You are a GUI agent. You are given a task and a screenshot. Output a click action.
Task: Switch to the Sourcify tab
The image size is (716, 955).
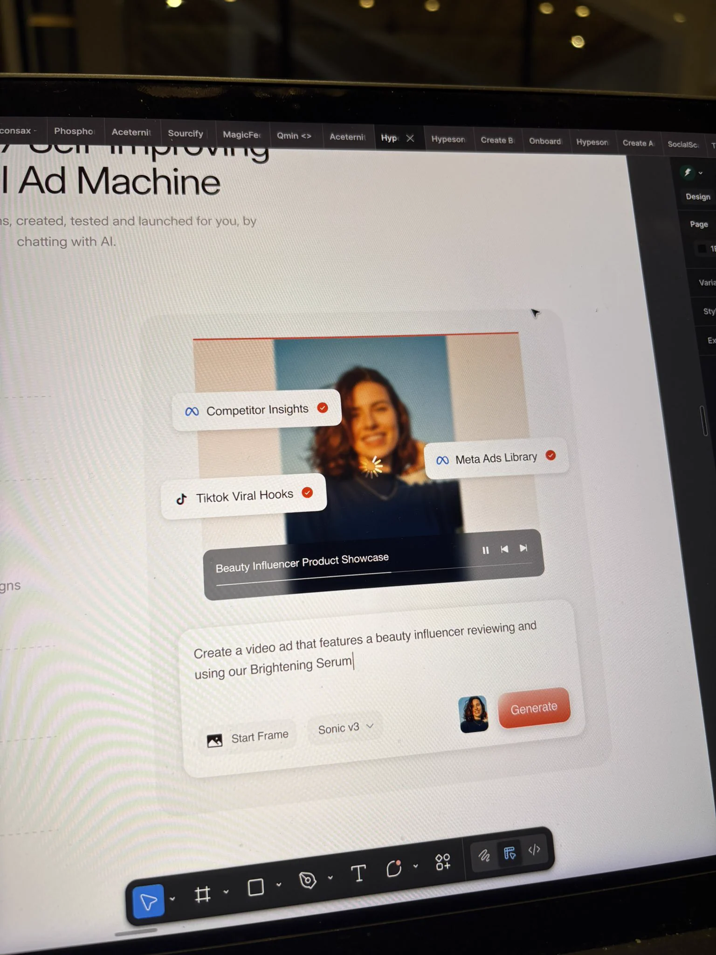tap(186, 133)
